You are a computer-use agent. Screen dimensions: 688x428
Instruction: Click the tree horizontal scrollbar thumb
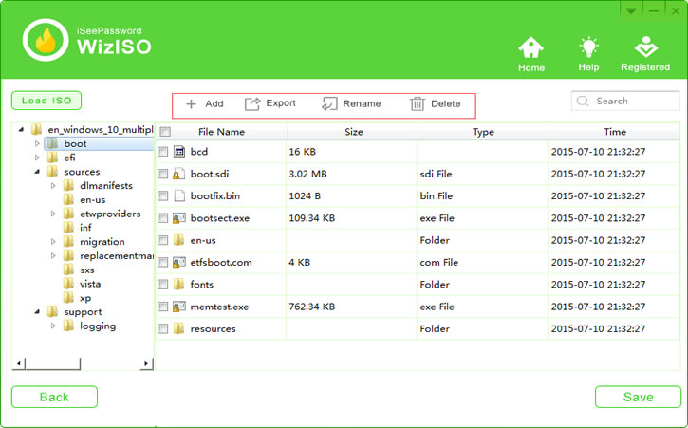click(x=52, y=363)
